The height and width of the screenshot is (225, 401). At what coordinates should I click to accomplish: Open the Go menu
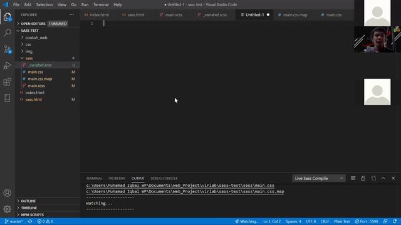tap(74, 4)
